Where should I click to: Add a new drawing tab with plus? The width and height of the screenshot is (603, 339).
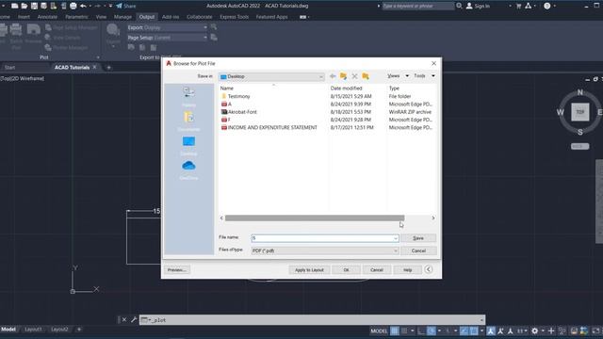(109, 67)
